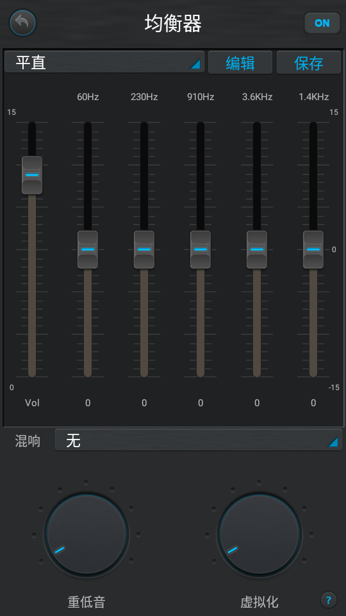
Task: Click the 均衡器 title text
Action: coord(173,24)
